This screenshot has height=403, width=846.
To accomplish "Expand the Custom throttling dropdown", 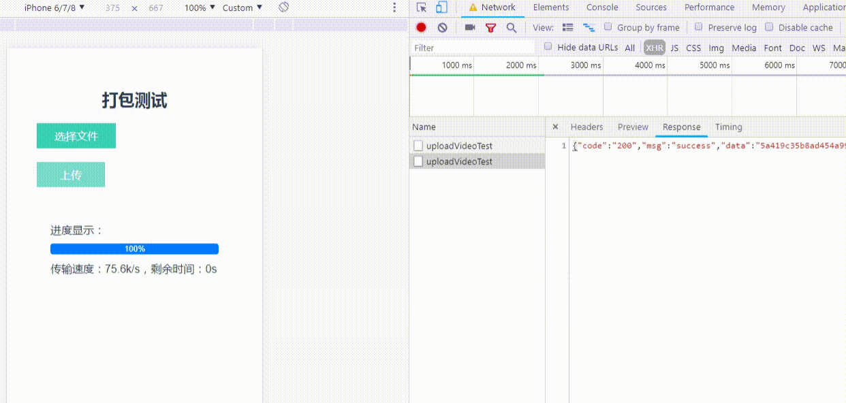I will tap(242, 7).
